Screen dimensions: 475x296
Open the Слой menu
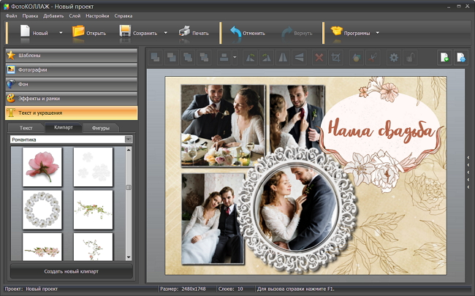tap(75, 16)
